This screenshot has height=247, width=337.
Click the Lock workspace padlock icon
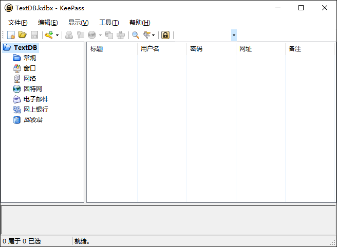[x=165, y=35]
